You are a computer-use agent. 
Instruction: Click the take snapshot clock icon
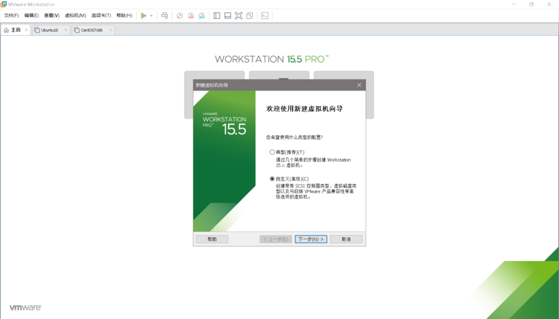(180, 15)
